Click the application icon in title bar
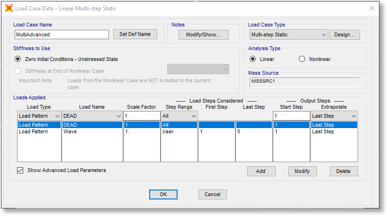387x216 pixels. [9, 9]
